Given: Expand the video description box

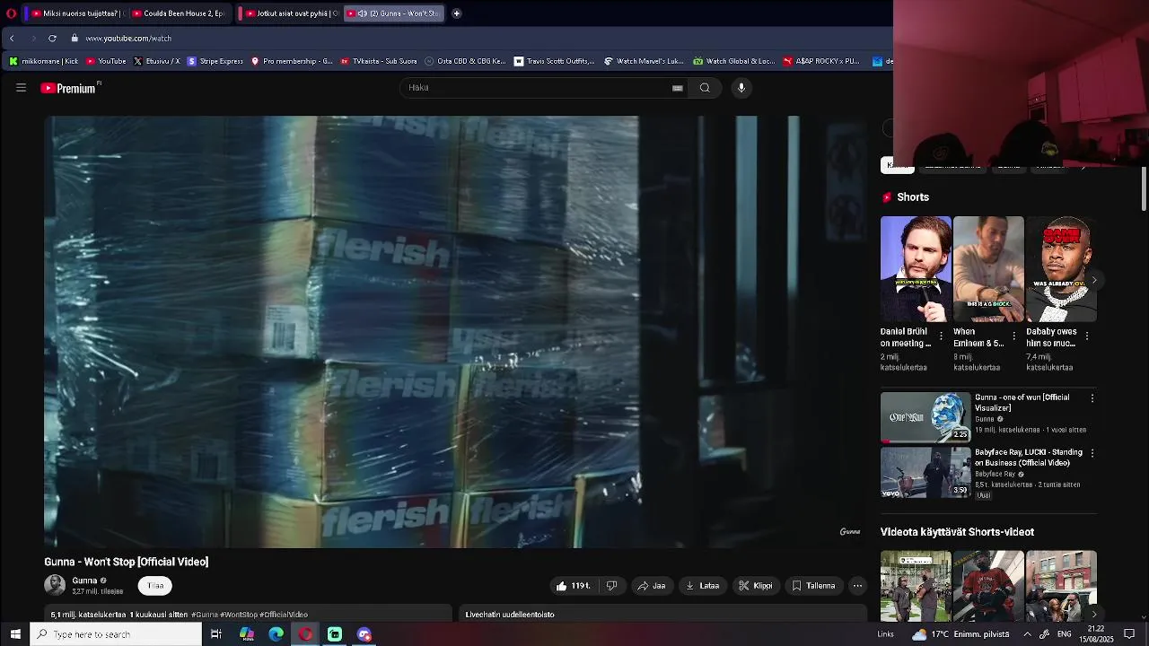Looking at the screenshot, I should (x=248, y=614).
